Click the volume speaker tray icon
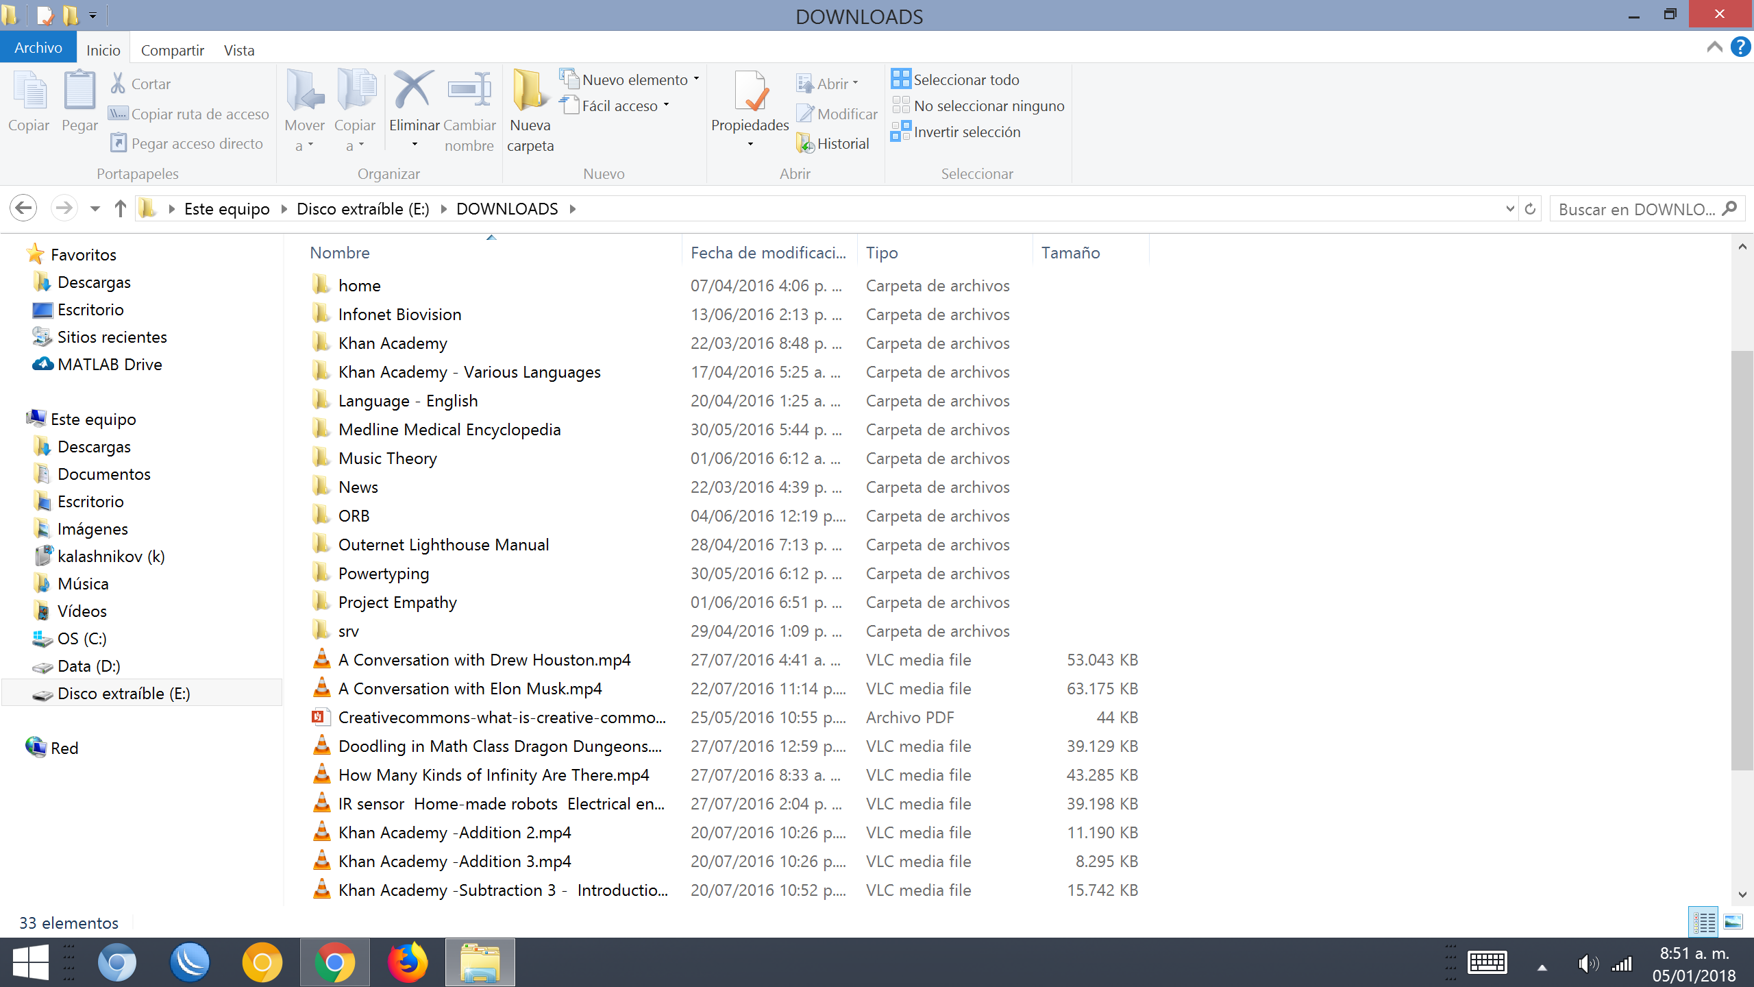1754x987 pixels. 1588,965
